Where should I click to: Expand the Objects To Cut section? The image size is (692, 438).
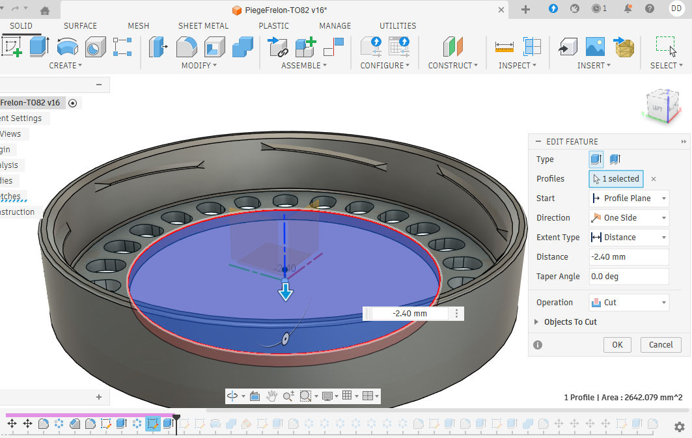click(x=536, y=322)
